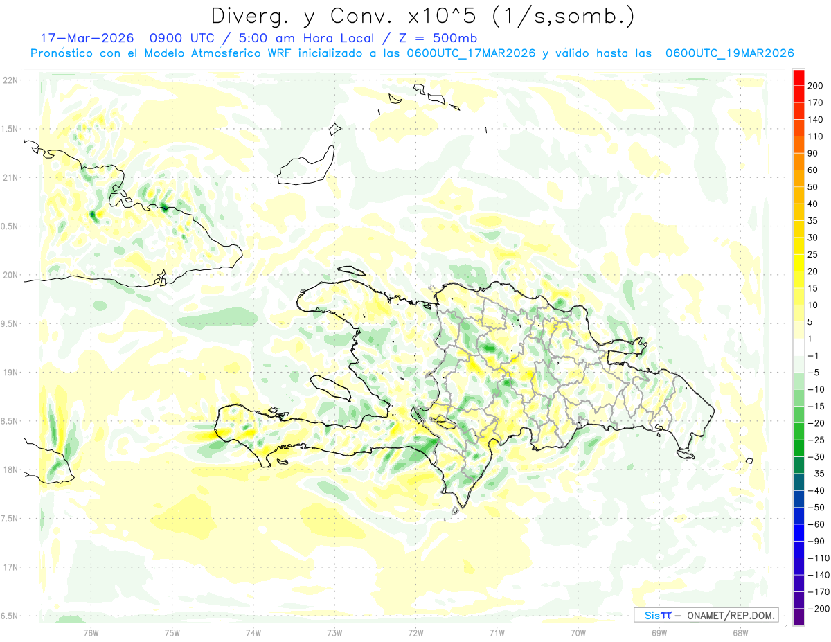Viewport: 831px width, 642px height.
Task: Click the orange swatch between 90 and 60
Action: point(798,162)
